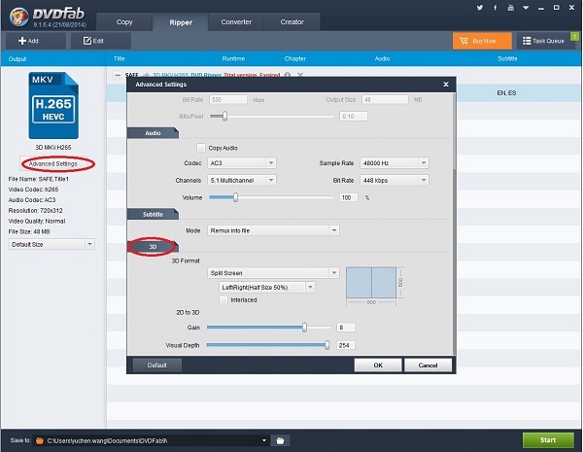
Task: Click the Save to path field
Action: (152, 440)
